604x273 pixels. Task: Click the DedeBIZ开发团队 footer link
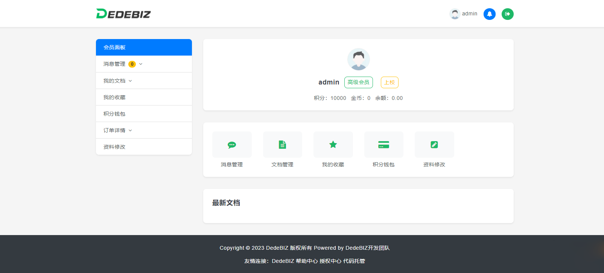(368, 248)
